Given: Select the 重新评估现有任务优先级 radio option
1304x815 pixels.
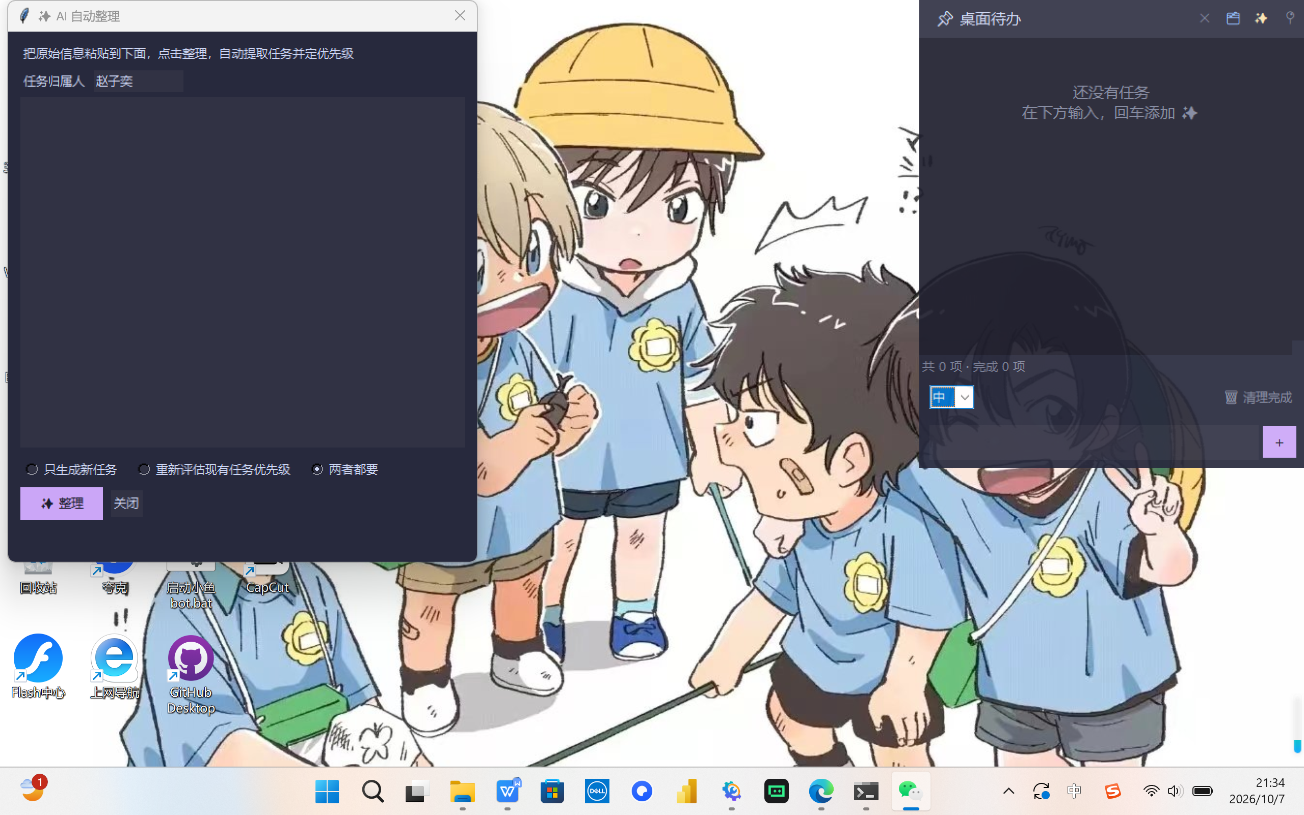Looking at the screenshot, I should [x=215, y=469].
